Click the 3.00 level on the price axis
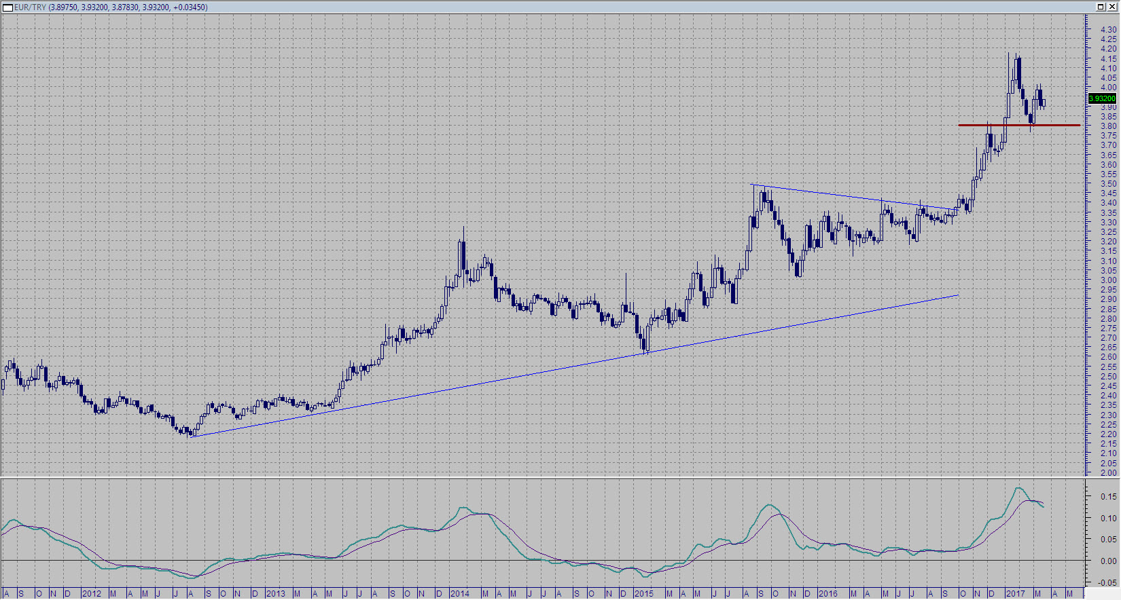1121x600 pixels. point(1108,280)
